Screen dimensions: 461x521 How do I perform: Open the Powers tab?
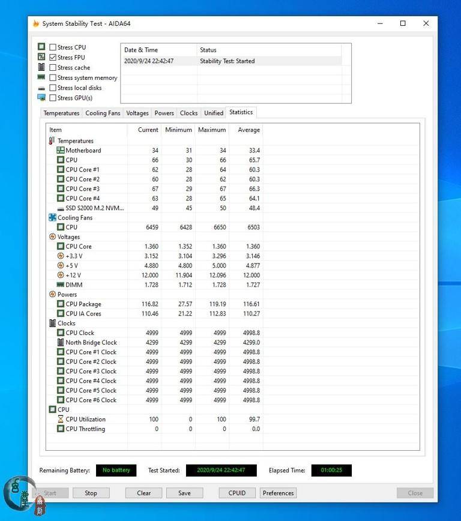[164, 113]
